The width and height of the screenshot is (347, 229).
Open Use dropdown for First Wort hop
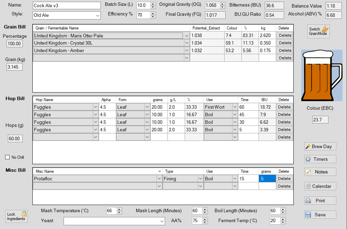pyautogui.click(x=235, y=107)
